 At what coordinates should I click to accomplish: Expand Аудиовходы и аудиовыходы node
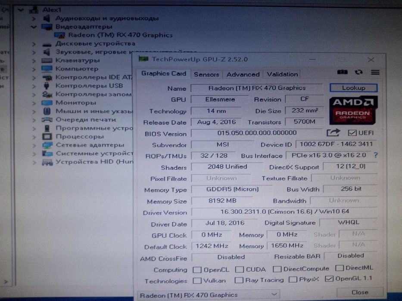(34, 18)
